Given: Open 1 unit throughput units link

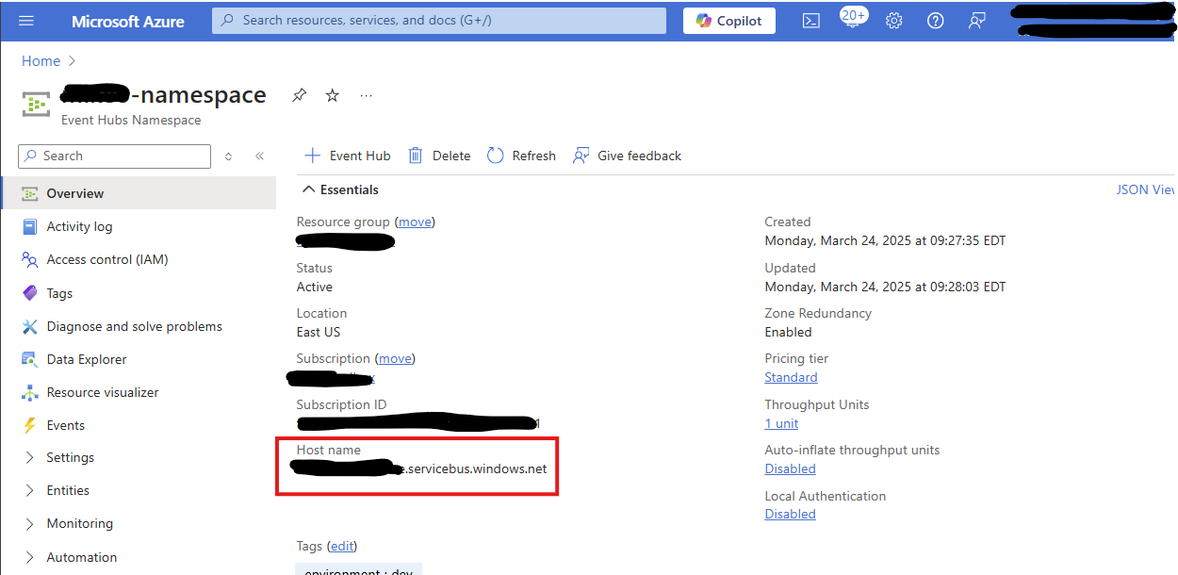Looking at the screenshot, I should point(781,423).
